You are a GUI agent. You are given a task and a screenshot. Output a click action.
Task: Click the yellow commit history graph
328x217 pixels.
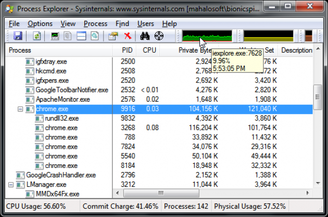tap(269, 36)
